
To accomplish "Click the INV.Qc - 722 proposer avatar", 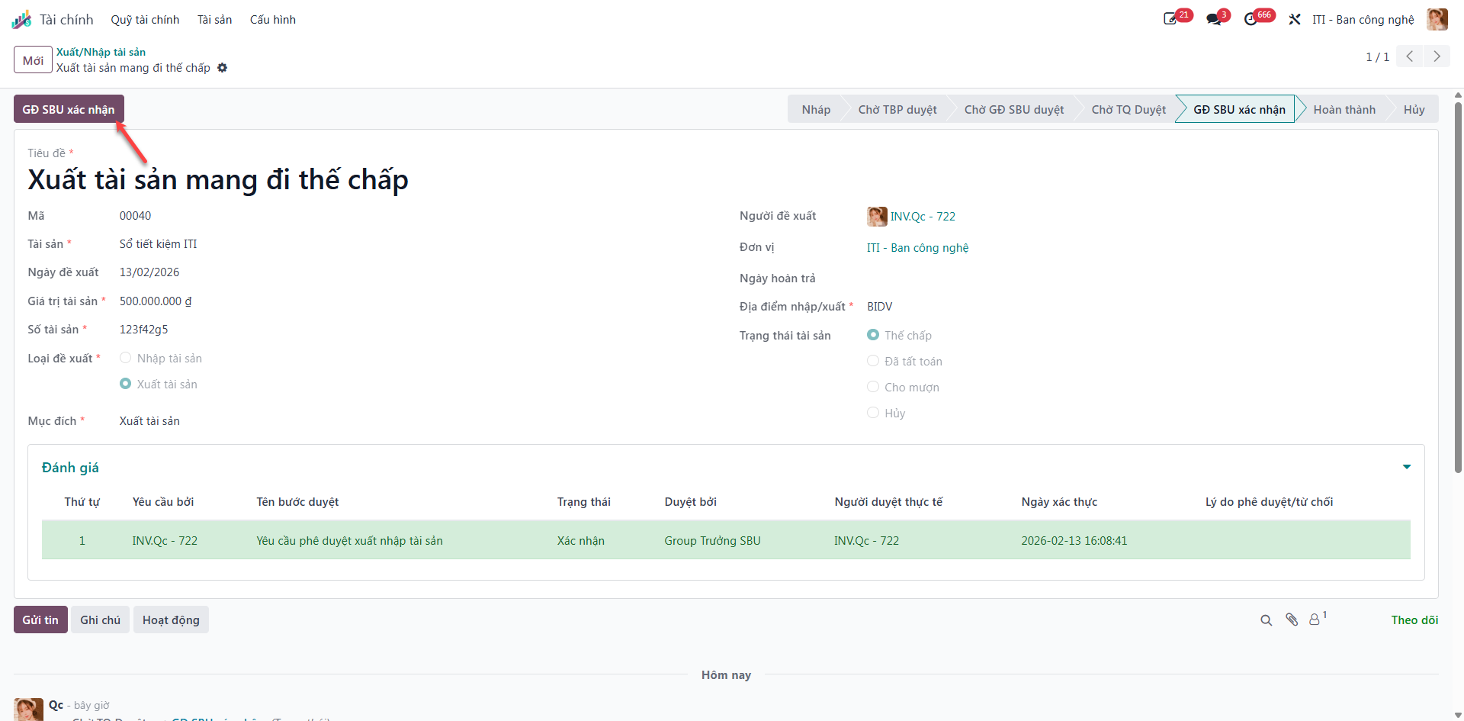I will pyautogui.click(x=877, y=217).
